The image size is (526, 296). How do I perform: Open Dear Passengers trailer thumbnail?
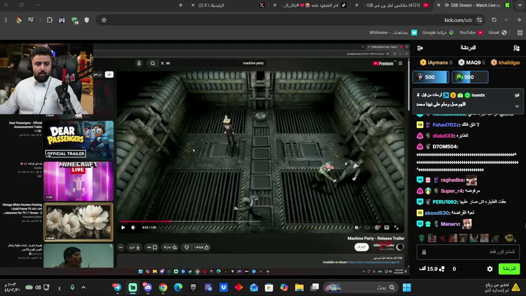(78, 140)
